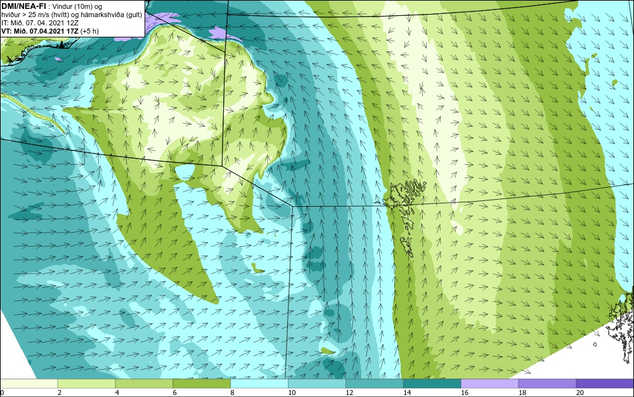This screenshot has width=634, height=397.
Task: Click the 14–16 m/s dark teal swatch
Action: click(432, 384)
